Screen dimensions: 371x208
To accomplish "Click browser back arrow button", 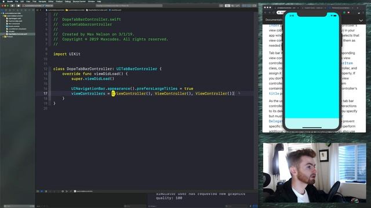I will click(265, 12).
